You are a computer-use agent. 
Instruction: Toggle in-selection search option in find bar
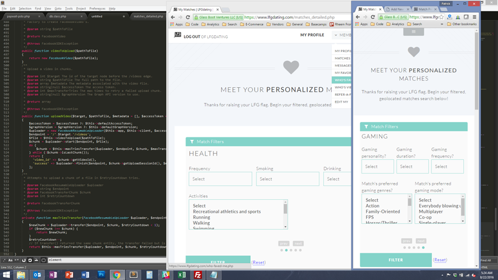click(x=30, y=260)
